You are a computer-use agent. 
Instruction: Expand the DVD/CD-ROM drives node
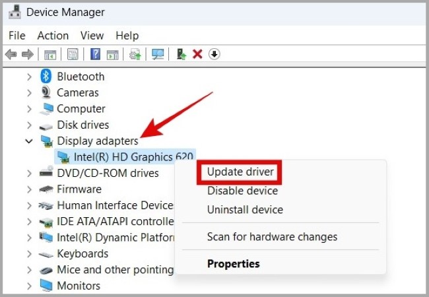(29, 174)
